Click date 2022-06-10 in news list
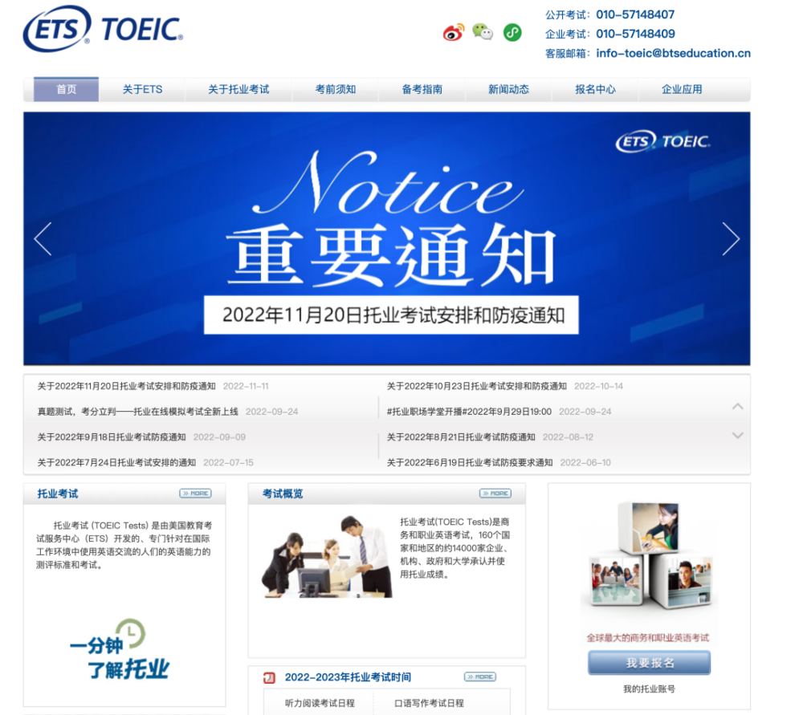The width and height of the screenshot is (803, 715). 585,463
